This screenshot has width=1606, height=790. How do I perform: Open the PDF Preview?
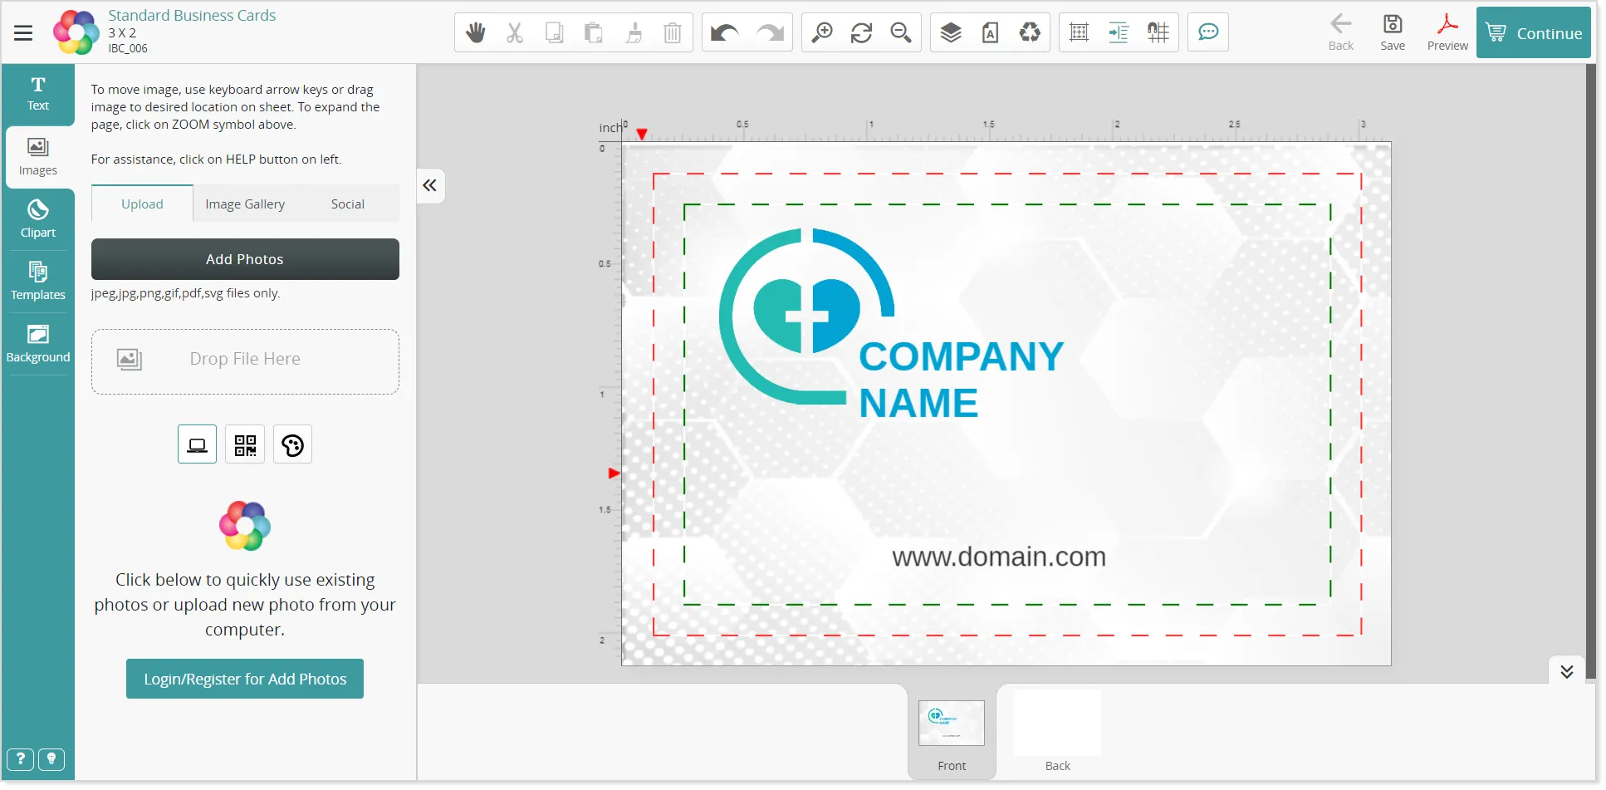click(x=1447, y=32)
